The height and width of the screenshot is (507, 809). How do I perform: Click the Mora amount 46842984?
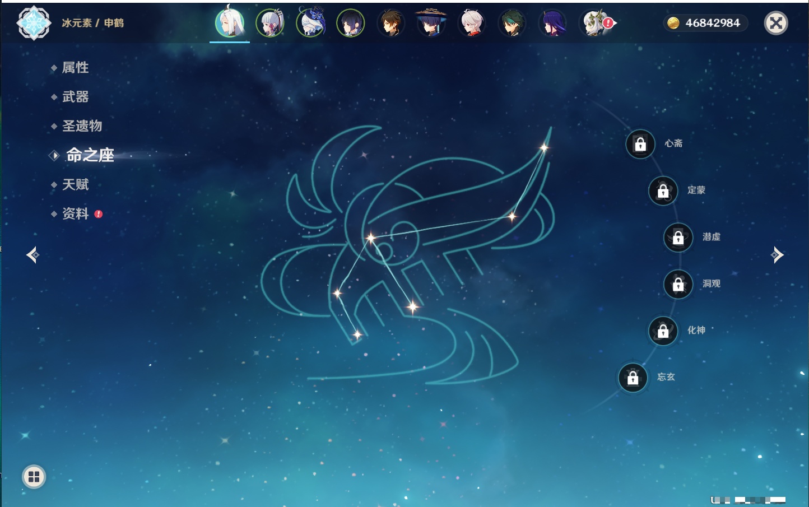(713, 23)
